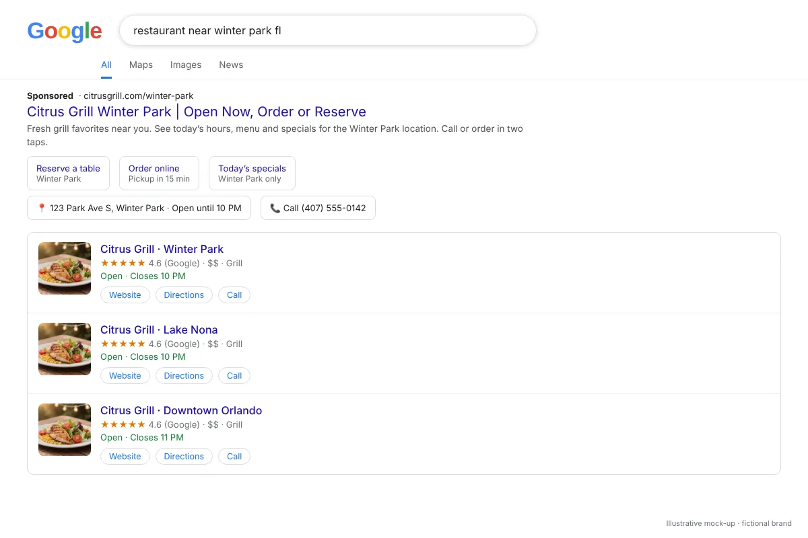808x538 pixels.
Task: Click the search box with restaurant query
Action: click(x=328, y=30)
